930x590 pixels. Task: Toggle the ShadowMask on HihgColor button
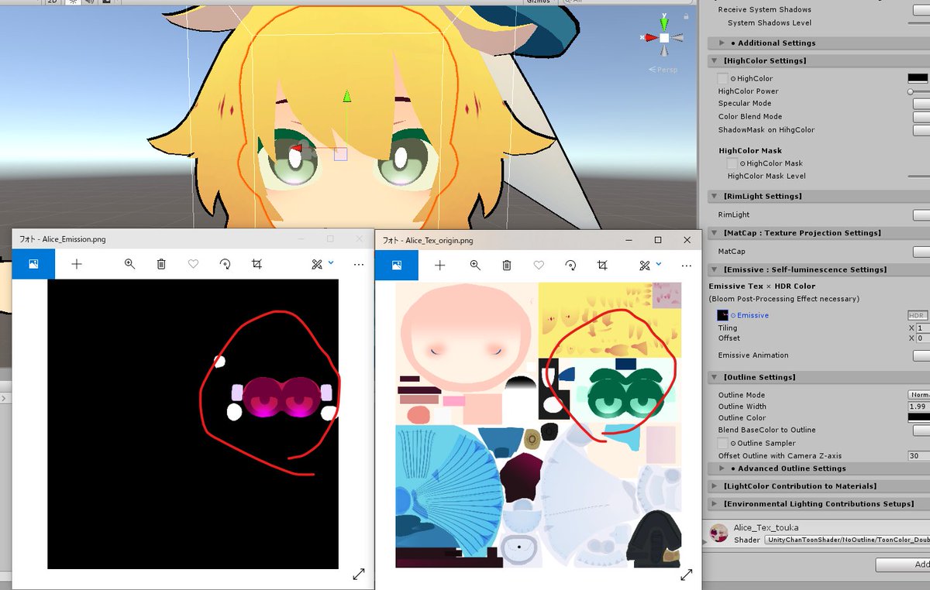(x=921, y=130)
